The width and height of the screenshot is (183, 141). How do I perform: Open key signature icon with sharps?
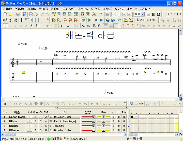[x=5, y=20]
